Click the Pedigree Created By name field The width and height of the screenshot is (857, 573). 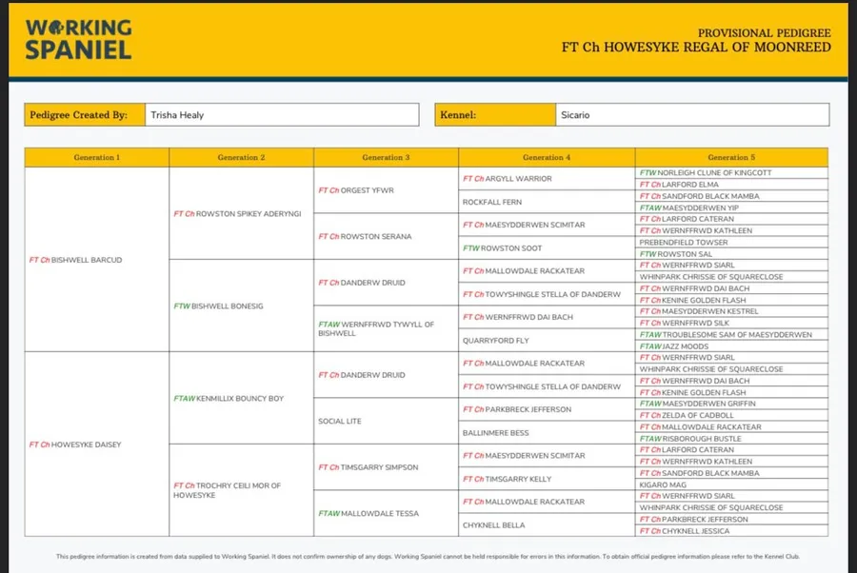click(x=281, y=115)
